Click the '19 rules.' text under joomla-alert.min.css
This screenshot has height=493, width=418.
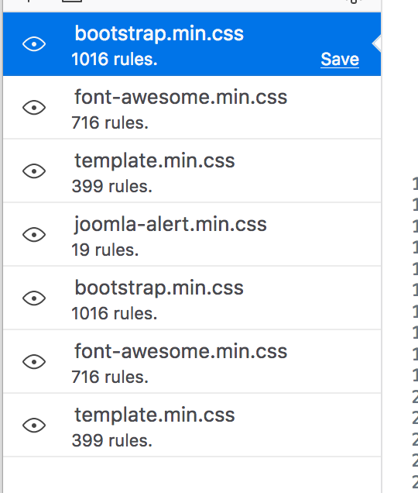(x=105, y=250)
